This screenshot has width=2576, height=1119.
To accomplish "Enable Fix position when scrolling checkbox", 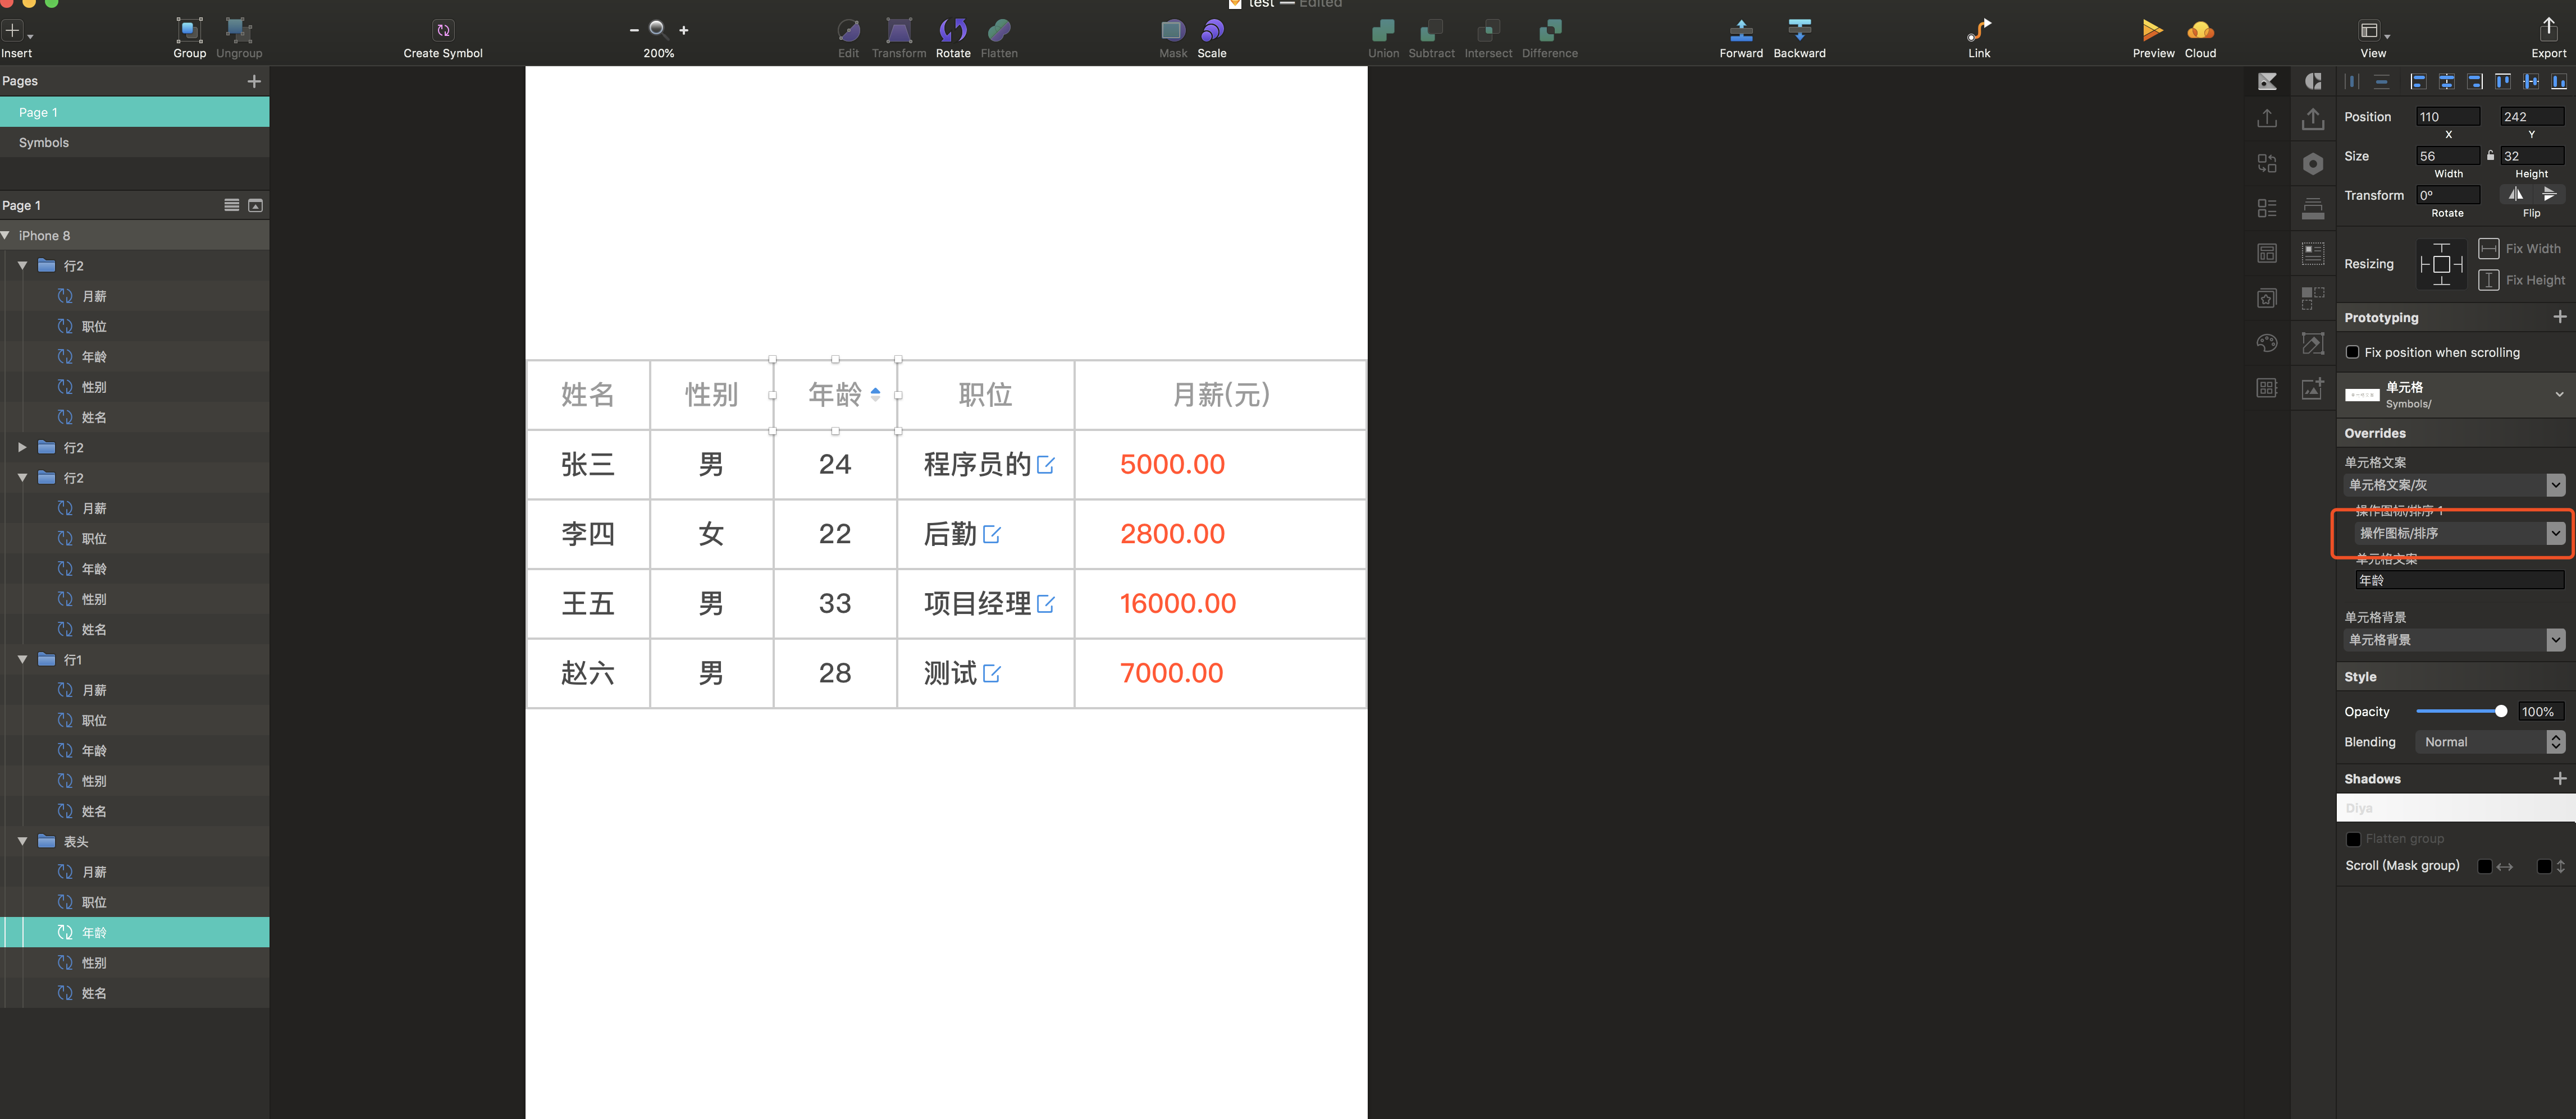I will 2352,352.
